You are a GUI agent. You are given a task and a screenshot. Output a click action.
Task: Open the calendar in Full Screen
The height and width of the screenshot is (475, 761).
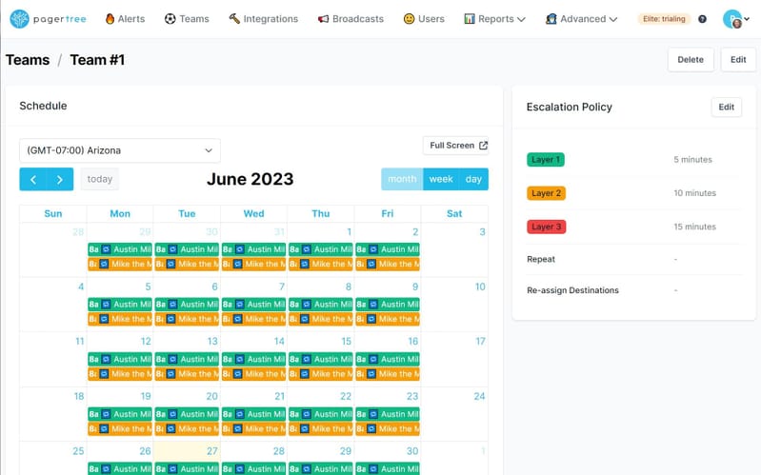click(x=458, y=146)
